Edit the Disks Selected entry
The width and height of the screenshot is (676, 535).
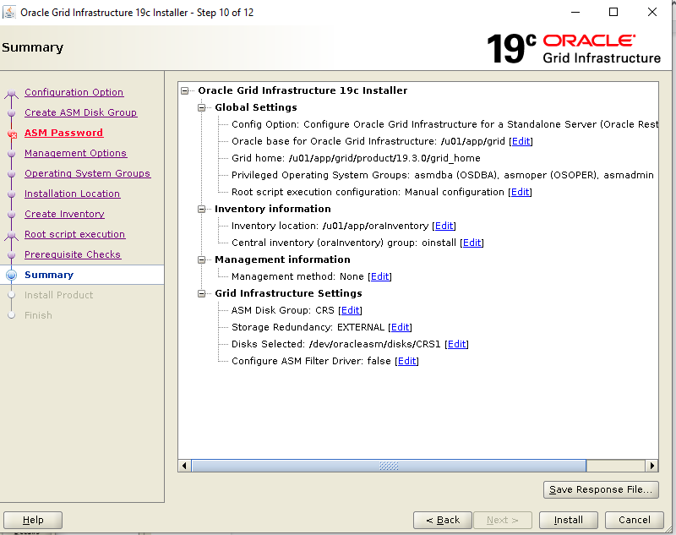pos(457,344)
